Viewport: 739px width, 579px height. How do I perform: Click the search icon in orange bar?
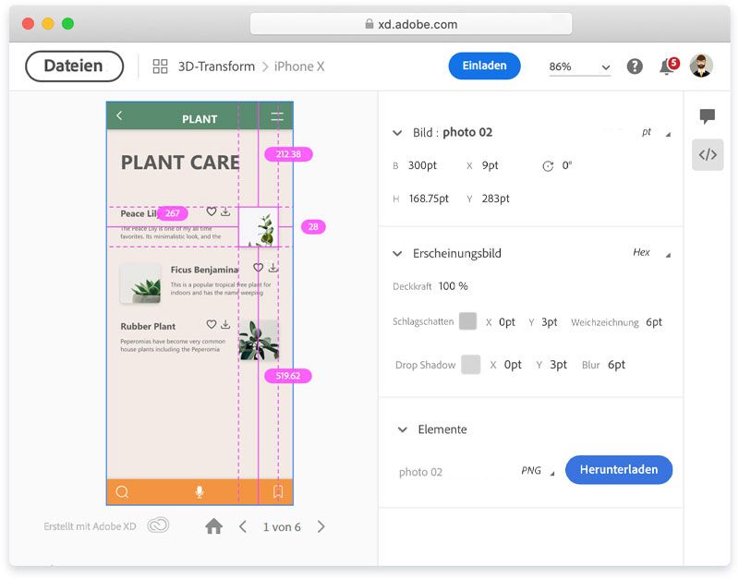click(122, 492)
